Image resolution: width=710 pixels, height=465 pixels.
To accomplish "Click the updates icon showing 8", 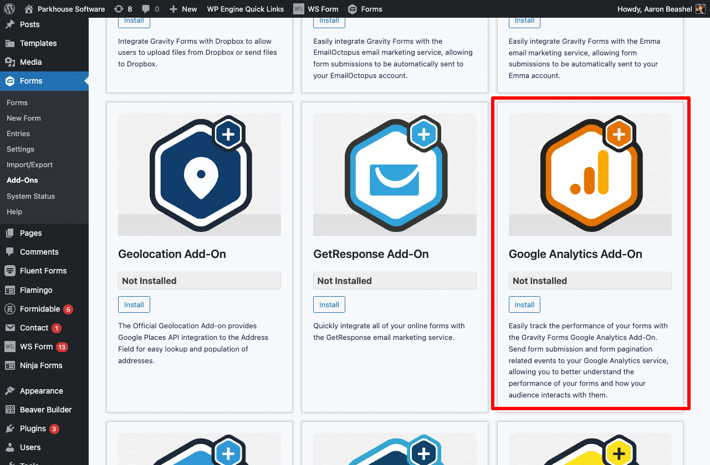I will (119, 9).
